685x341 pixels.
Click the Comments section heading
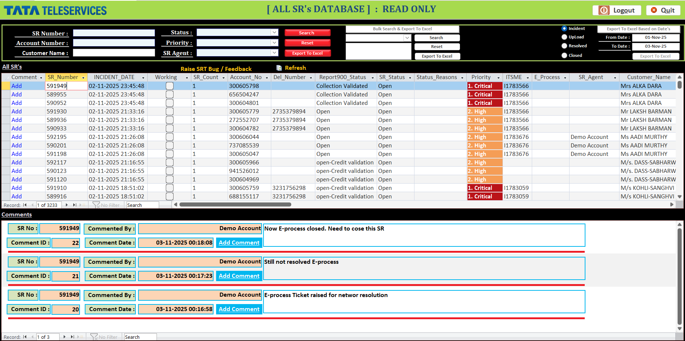point(17,214)
